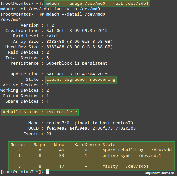Click the text 'Superblock is persistent'

pyautogui.click(x=77, y=63)
